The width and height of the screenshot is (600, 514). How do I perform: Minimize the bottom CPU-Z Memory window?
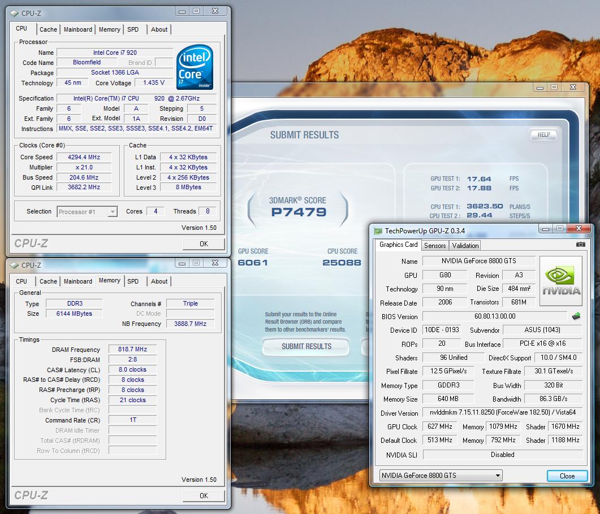pos(182,263)
